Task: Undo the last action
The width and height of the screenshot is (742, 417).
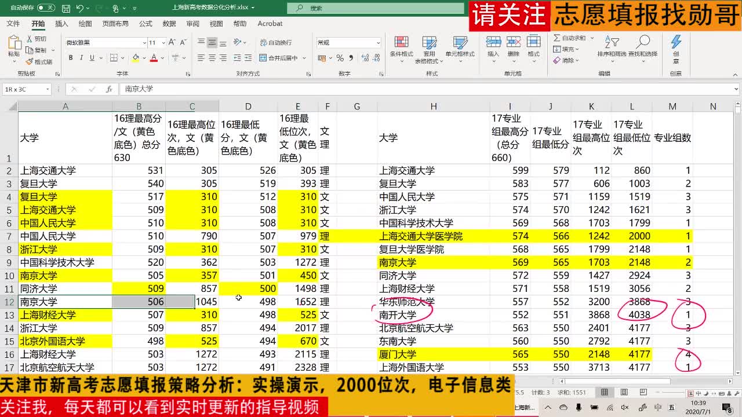Action: [80, 8]
